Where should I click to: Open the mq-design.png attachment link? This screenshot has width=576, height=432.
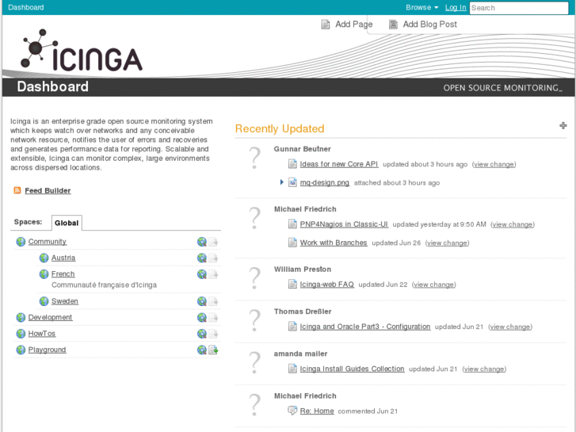pos(324,182)
